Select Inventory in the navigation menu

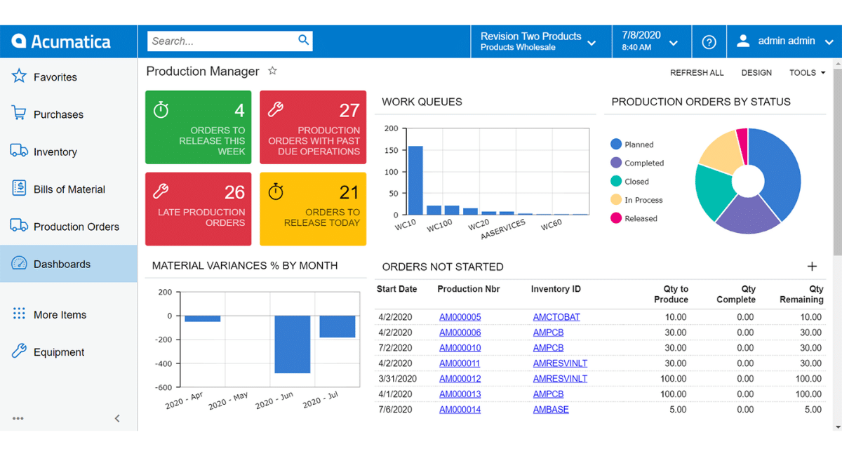(x=56, y=151)
